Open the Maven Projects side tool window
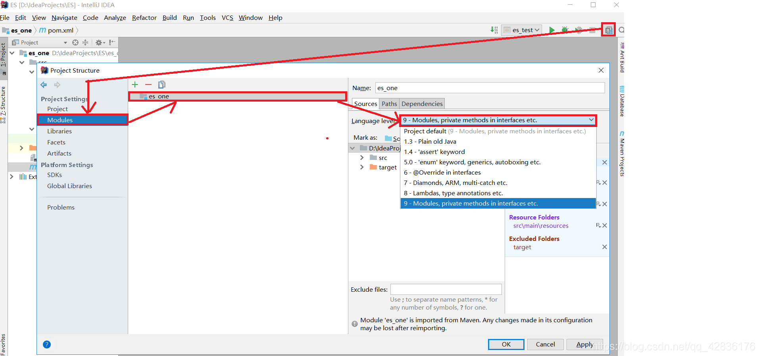759x356 pixels. coord(622,154)
